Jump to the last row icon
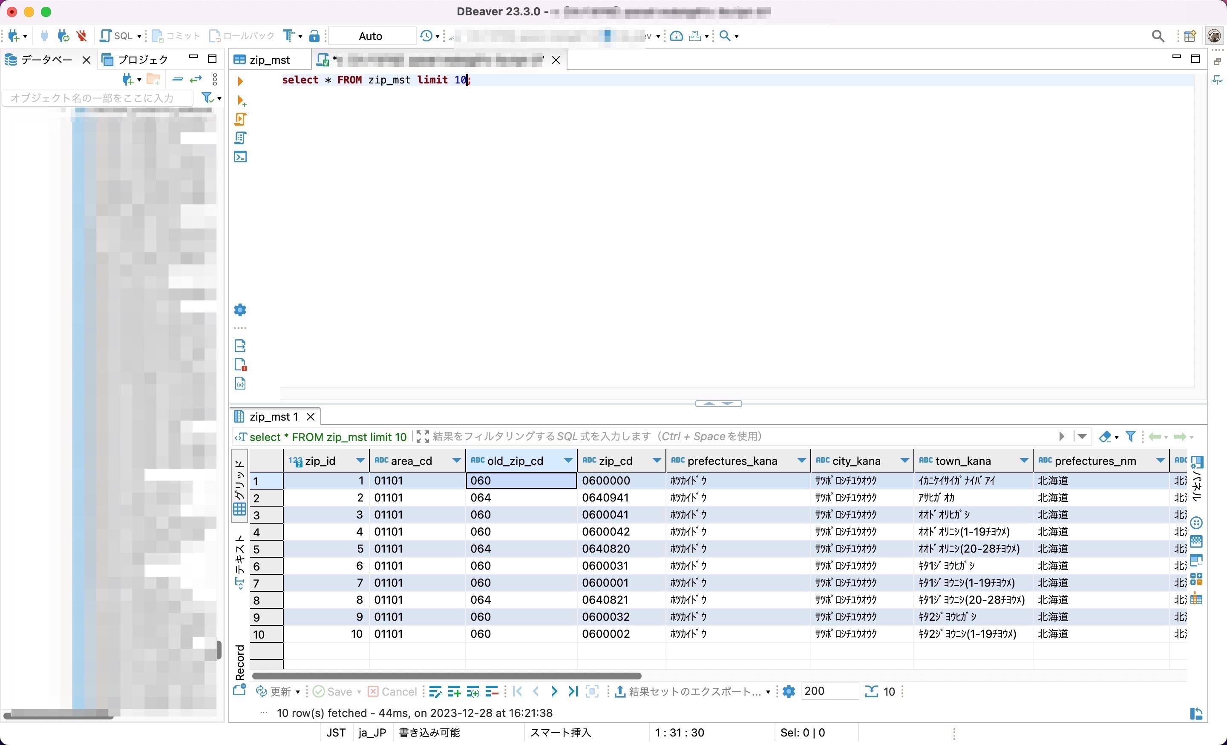1227x745 pixels. point(573,692)
